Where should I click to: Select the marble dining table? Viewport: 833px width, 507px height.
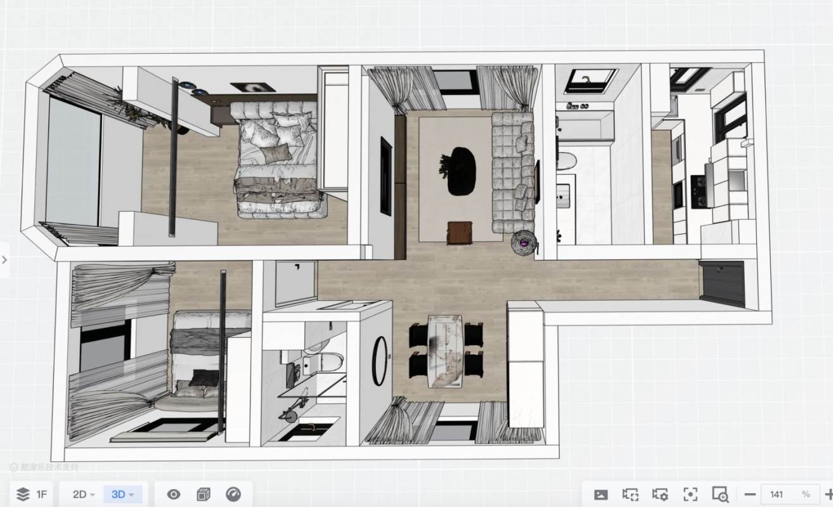tap(446, 350)
